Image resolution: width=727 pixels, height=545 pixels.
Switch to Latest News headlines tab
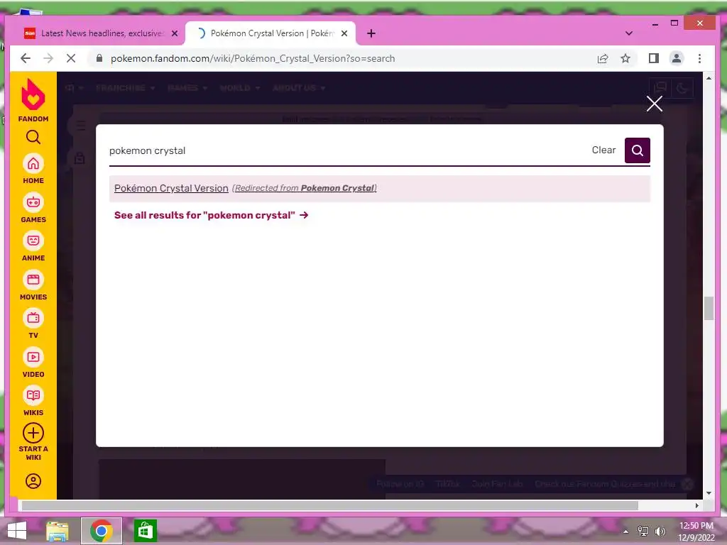(102, 33)
